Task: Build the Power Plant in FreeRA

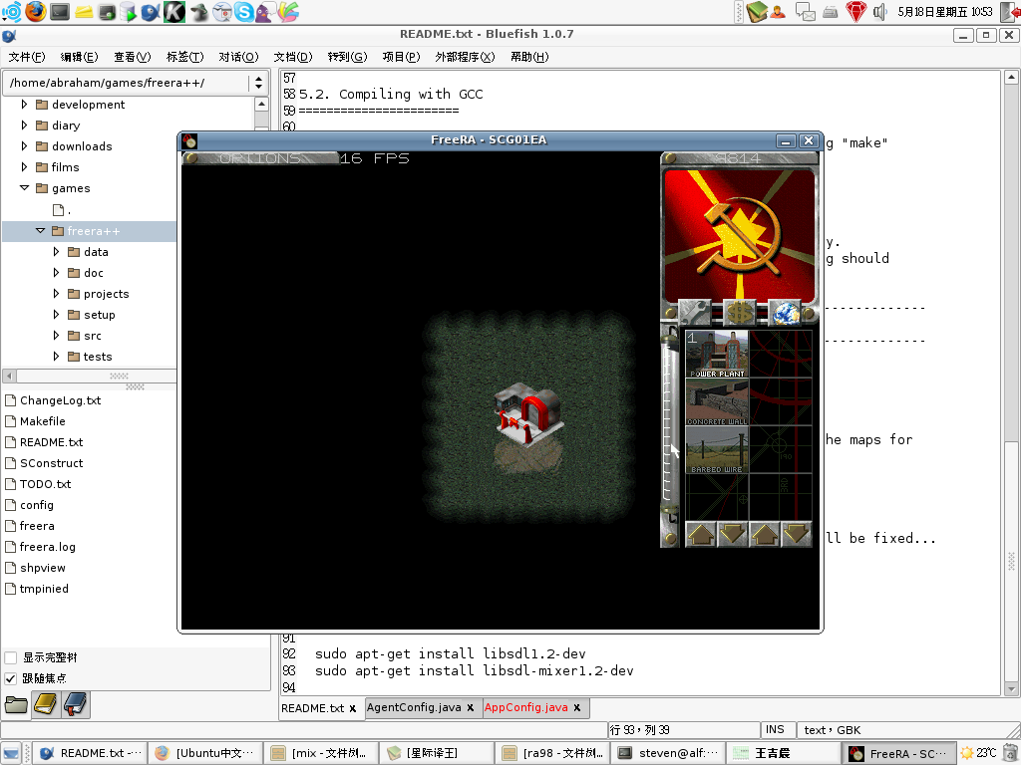Action: coord(717,355)
